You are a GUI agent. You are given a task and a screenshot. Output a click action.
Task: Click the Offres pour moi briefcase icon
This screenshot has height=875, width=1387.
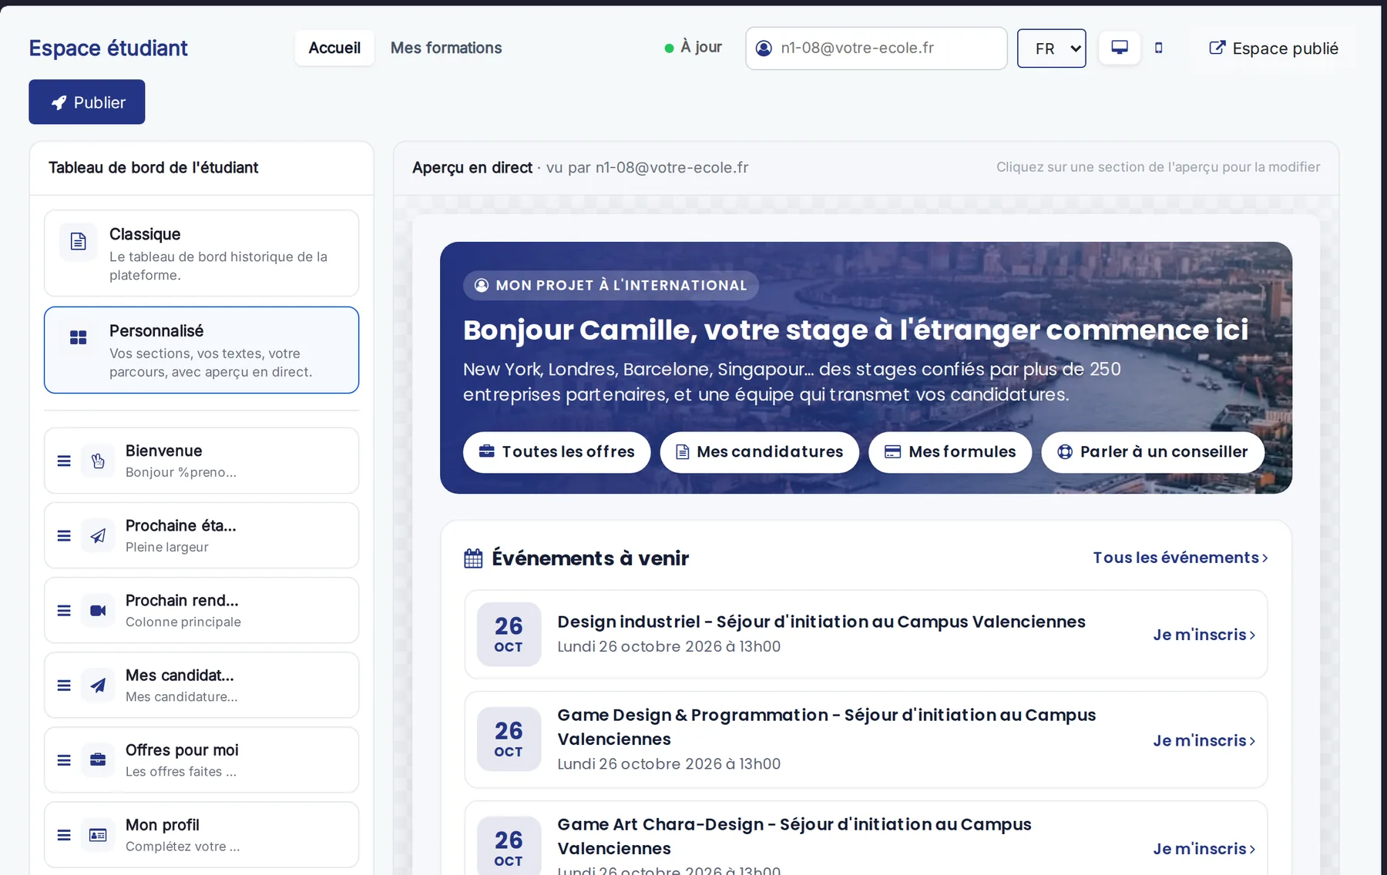[98, 759]
